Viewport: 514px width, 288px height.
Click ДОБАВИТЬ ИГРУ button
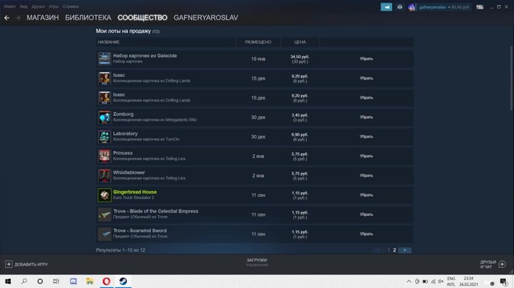(26, 264)
